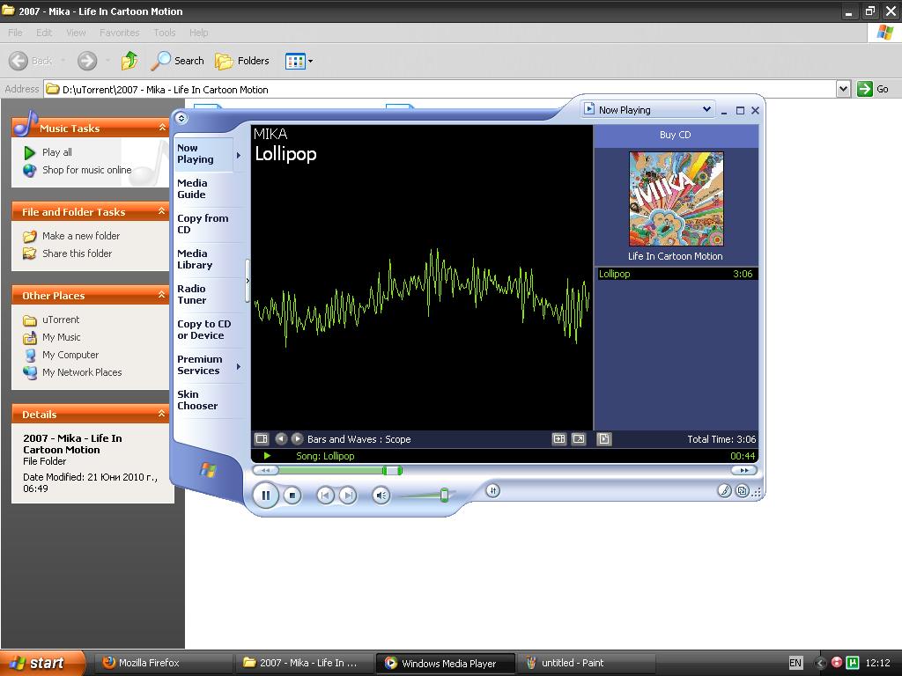
Task: Toggle the playlist pane button
Action: 604,438
